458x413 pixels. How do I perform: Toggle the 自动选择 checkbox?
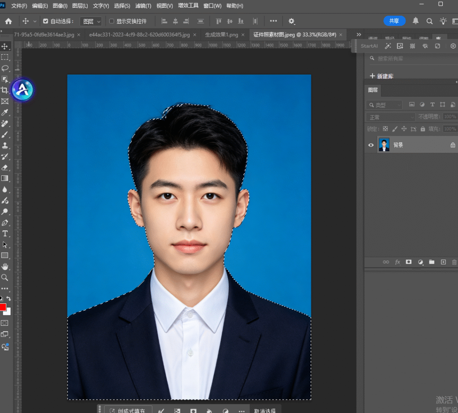point(46,21)
